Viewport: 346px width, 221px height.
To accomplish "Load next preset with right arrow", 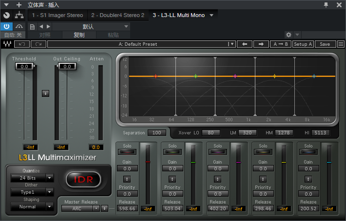I will pos(261,44).
